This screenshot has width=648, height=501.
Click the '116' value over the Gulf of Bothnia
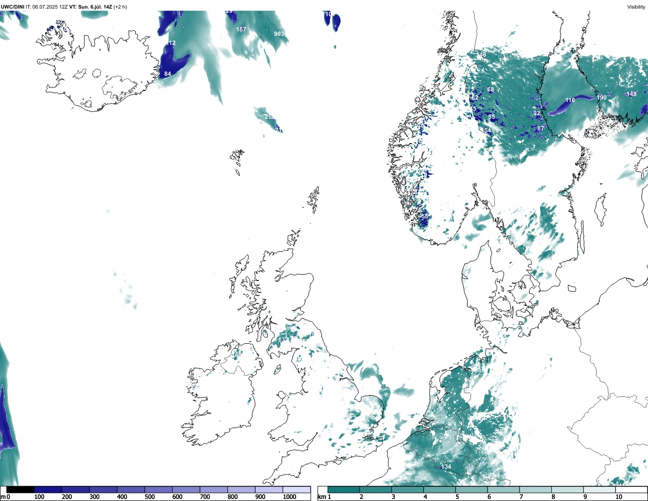coord(570,100)
